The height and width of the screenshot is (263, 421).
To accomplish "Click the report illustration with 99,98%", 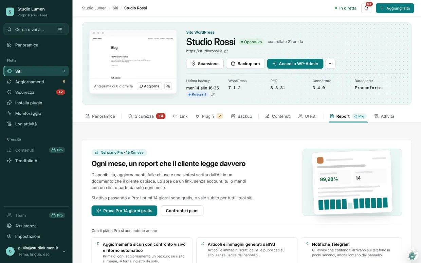I will [x=352, y=183].
